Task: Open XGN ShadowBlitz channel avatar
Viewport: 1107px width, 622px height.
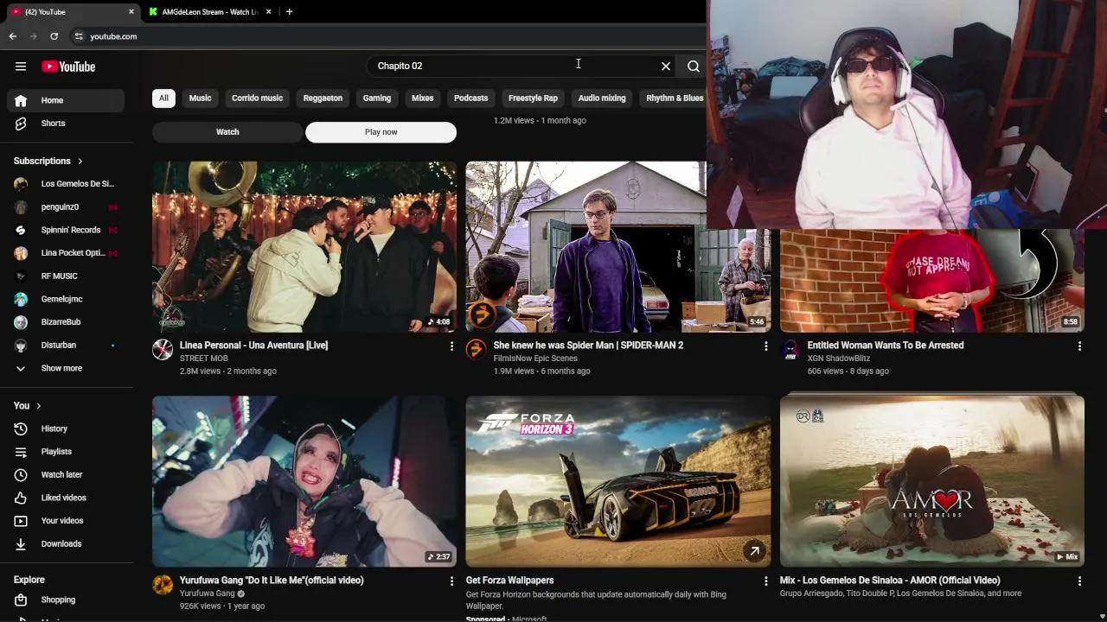Action: pos(790,349)
